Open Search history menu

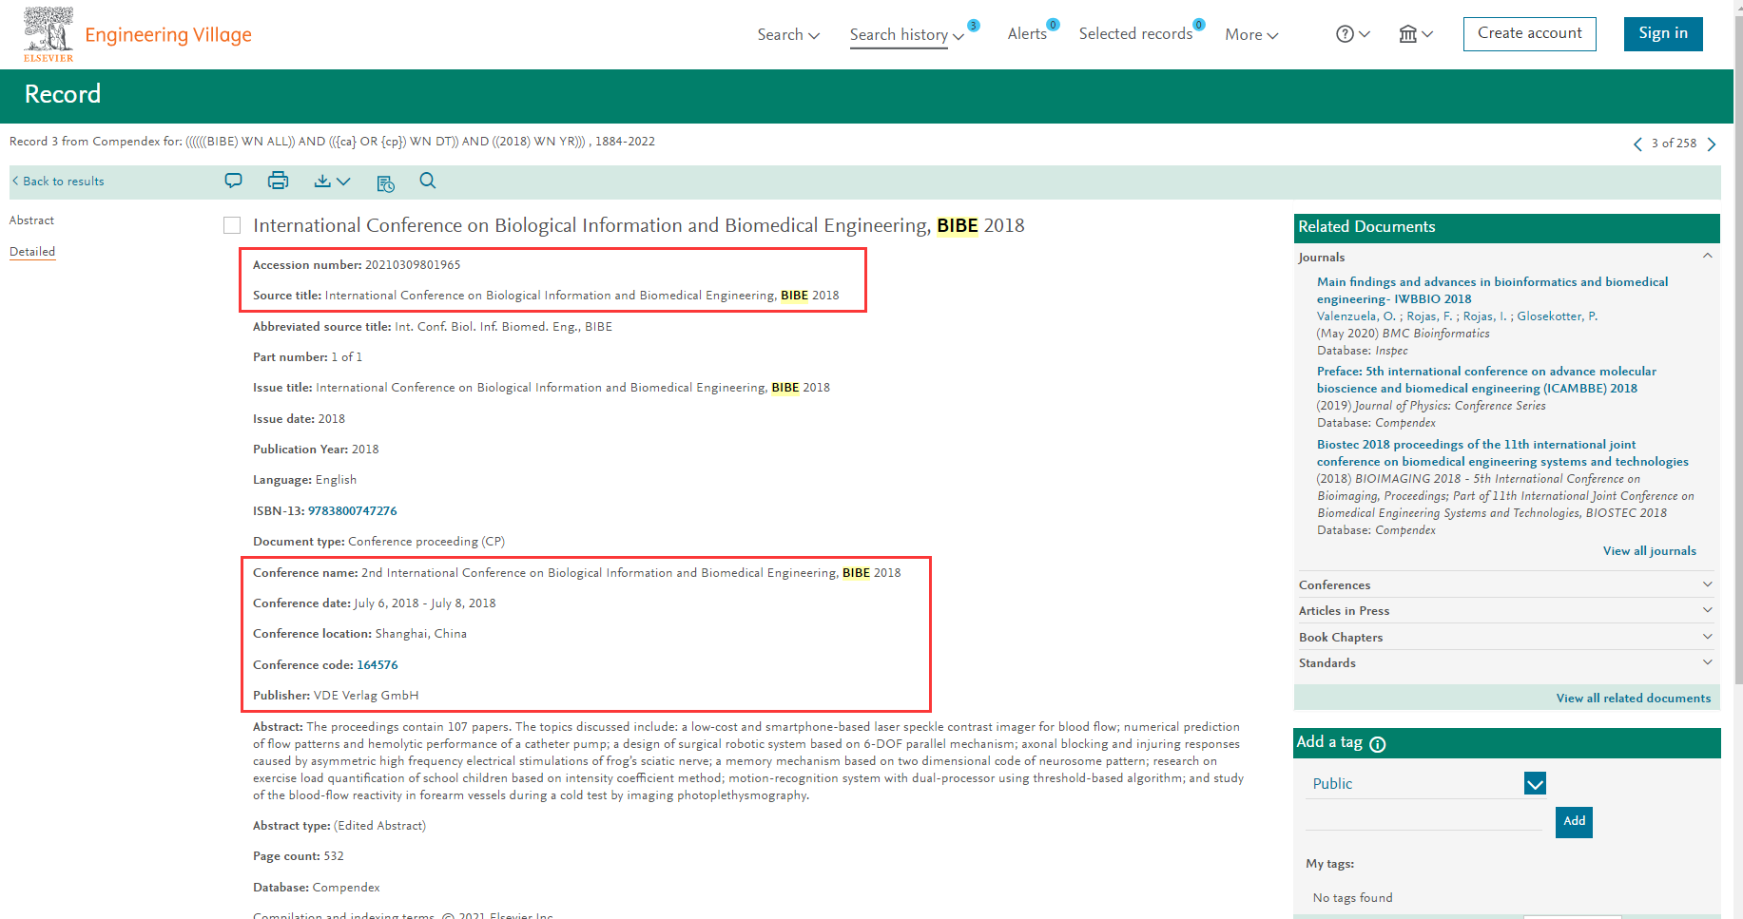pyautogui.click(x=907, y=34)
